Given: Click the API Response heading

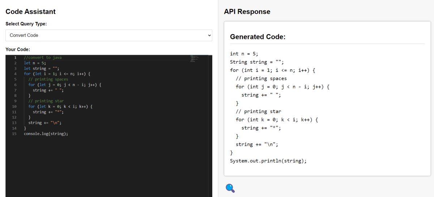Looking at the screenshot, I should click(x=247, y=12).
